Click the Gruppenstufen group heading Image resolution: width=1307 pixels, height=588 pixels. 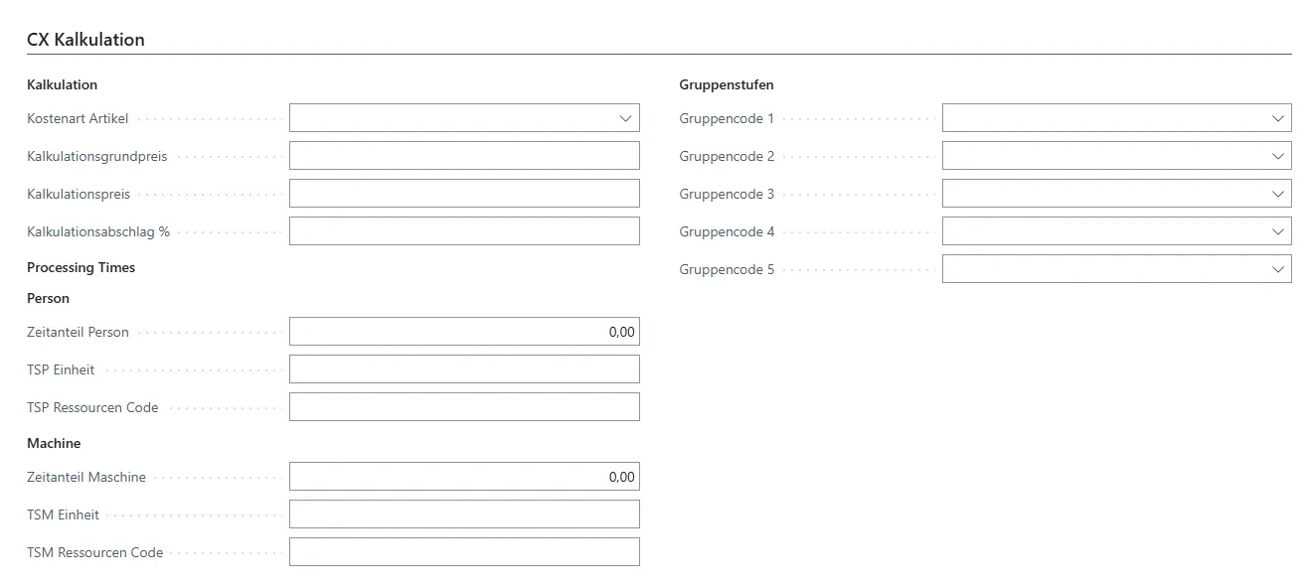point(727,84)
